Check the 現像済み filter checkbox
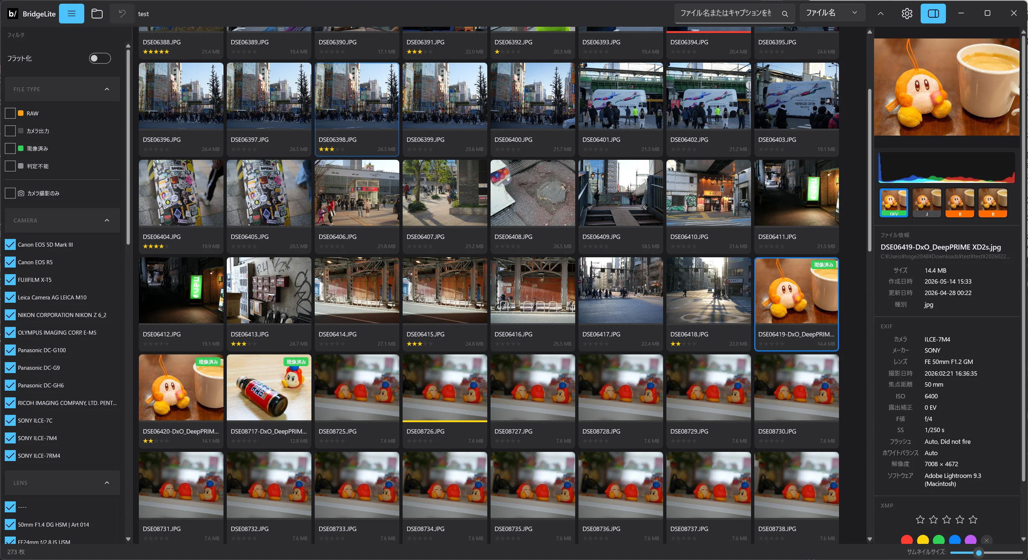1028x560 pixels. tap(10, 148)
